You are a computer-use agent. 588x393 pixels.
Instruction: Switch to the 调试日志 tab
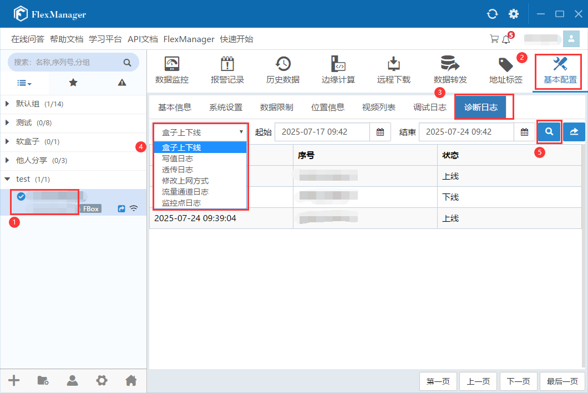(x=429, y=108)
